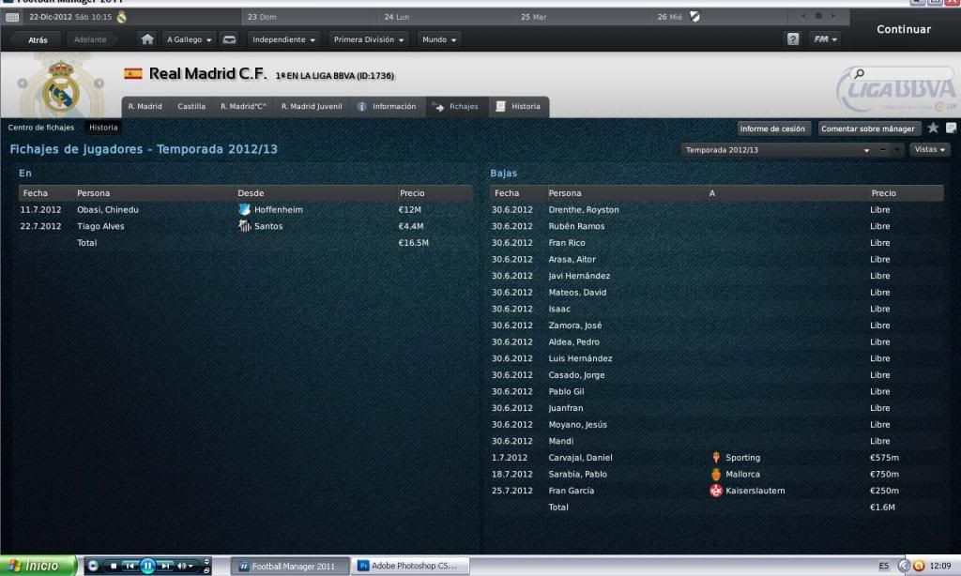The image size is (961, 576).
Task: Click the ES language indicator in tray
Action: point(883,566)
